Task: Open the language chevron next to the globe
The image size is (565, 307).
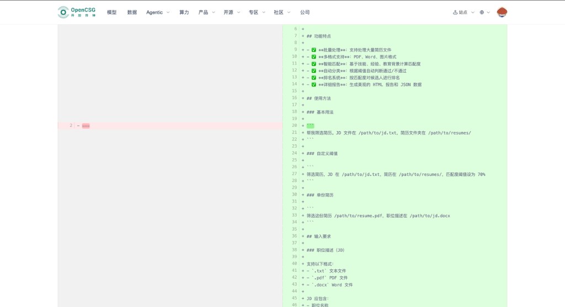Action: 488,12
